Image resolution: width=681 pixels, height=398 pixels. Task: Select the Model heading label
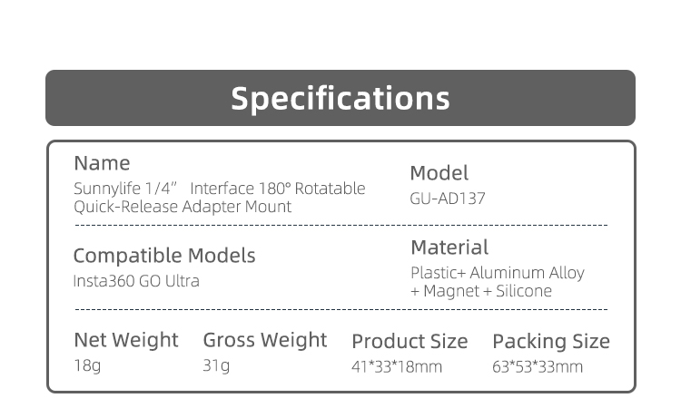439,173
